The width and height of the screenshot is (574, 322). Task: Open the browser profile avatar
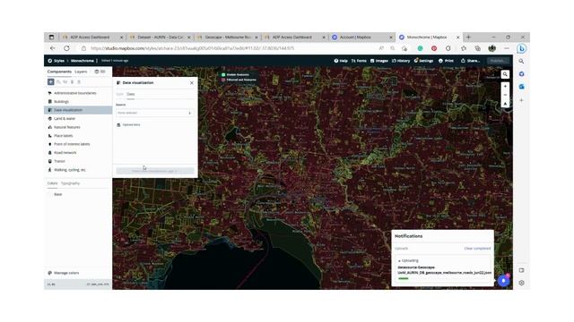492,48
